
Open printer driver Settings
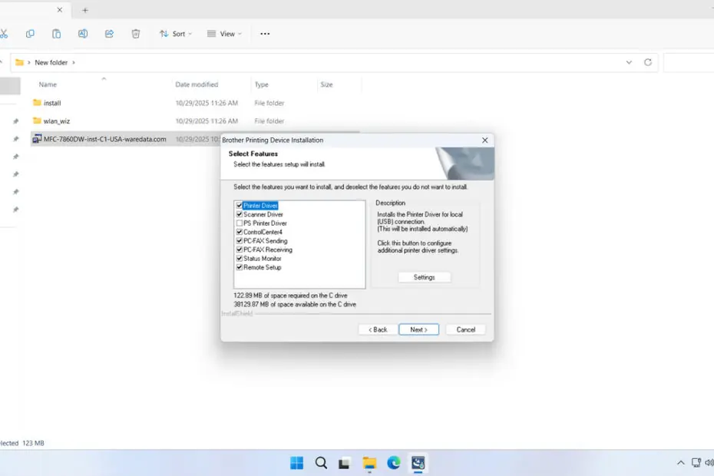tap(424, 277)
